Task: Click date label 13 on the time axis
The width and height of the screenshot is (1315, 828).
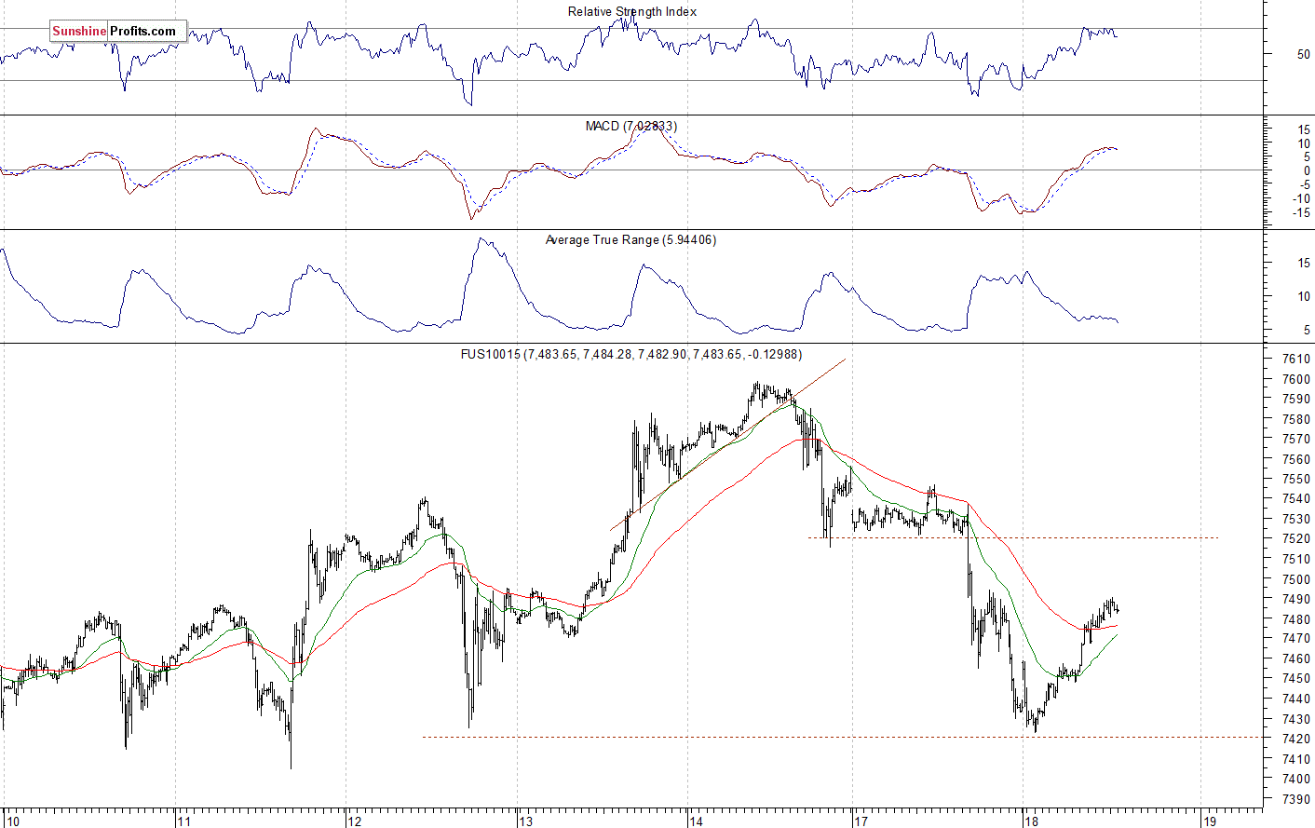Action: [526, 821]
